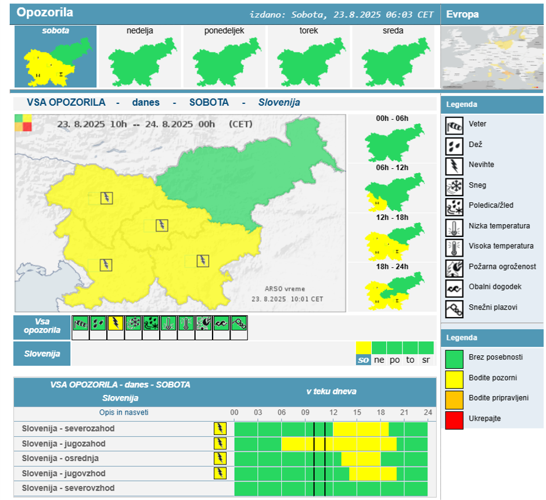This screenshot has width=546, height=500.
Task: Select the fire danger warning filter icon
Action: (204, 323)
